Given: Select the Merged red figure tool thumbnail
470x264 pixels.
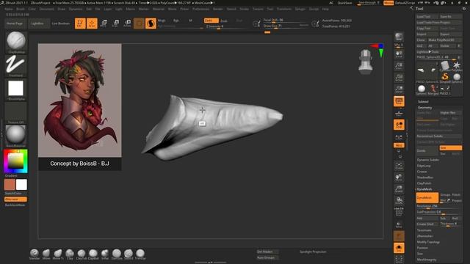Looking at the screenshot, I should coord(433,89).
